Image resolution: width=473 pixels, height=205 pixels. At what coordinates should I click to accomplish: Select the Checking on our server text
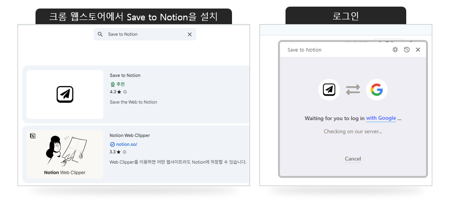point(353,132)
